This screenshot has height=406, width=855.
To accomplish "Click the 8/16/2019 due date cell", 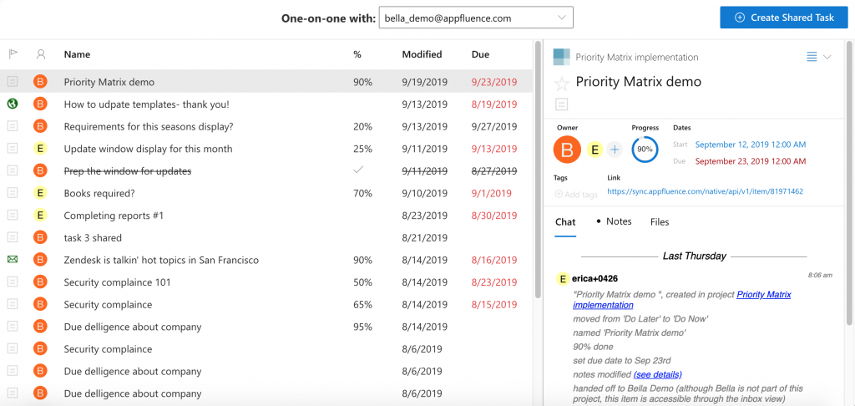I will 494,260.
